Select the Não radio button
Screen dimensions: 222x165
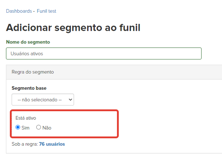39,127
